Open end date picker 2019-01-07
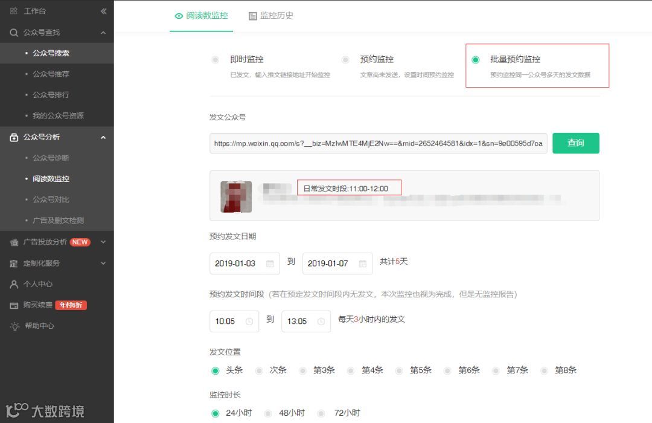Image resolution: width=652 pixels, height=423 pixels. [337, 263]
